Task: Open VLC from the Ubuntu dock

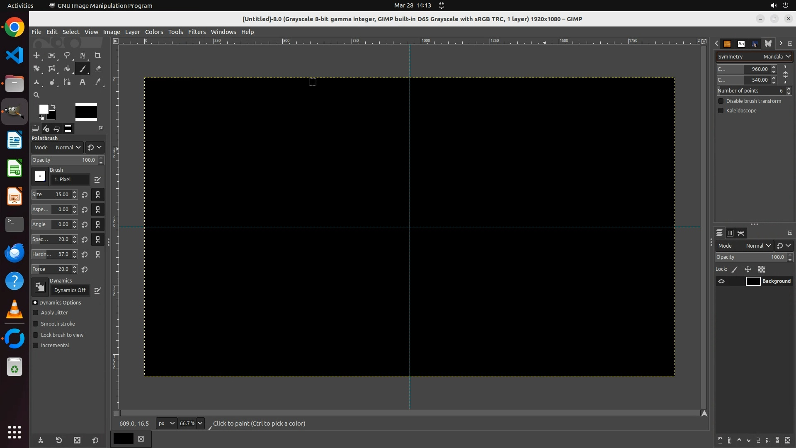Action: (15, 309)
